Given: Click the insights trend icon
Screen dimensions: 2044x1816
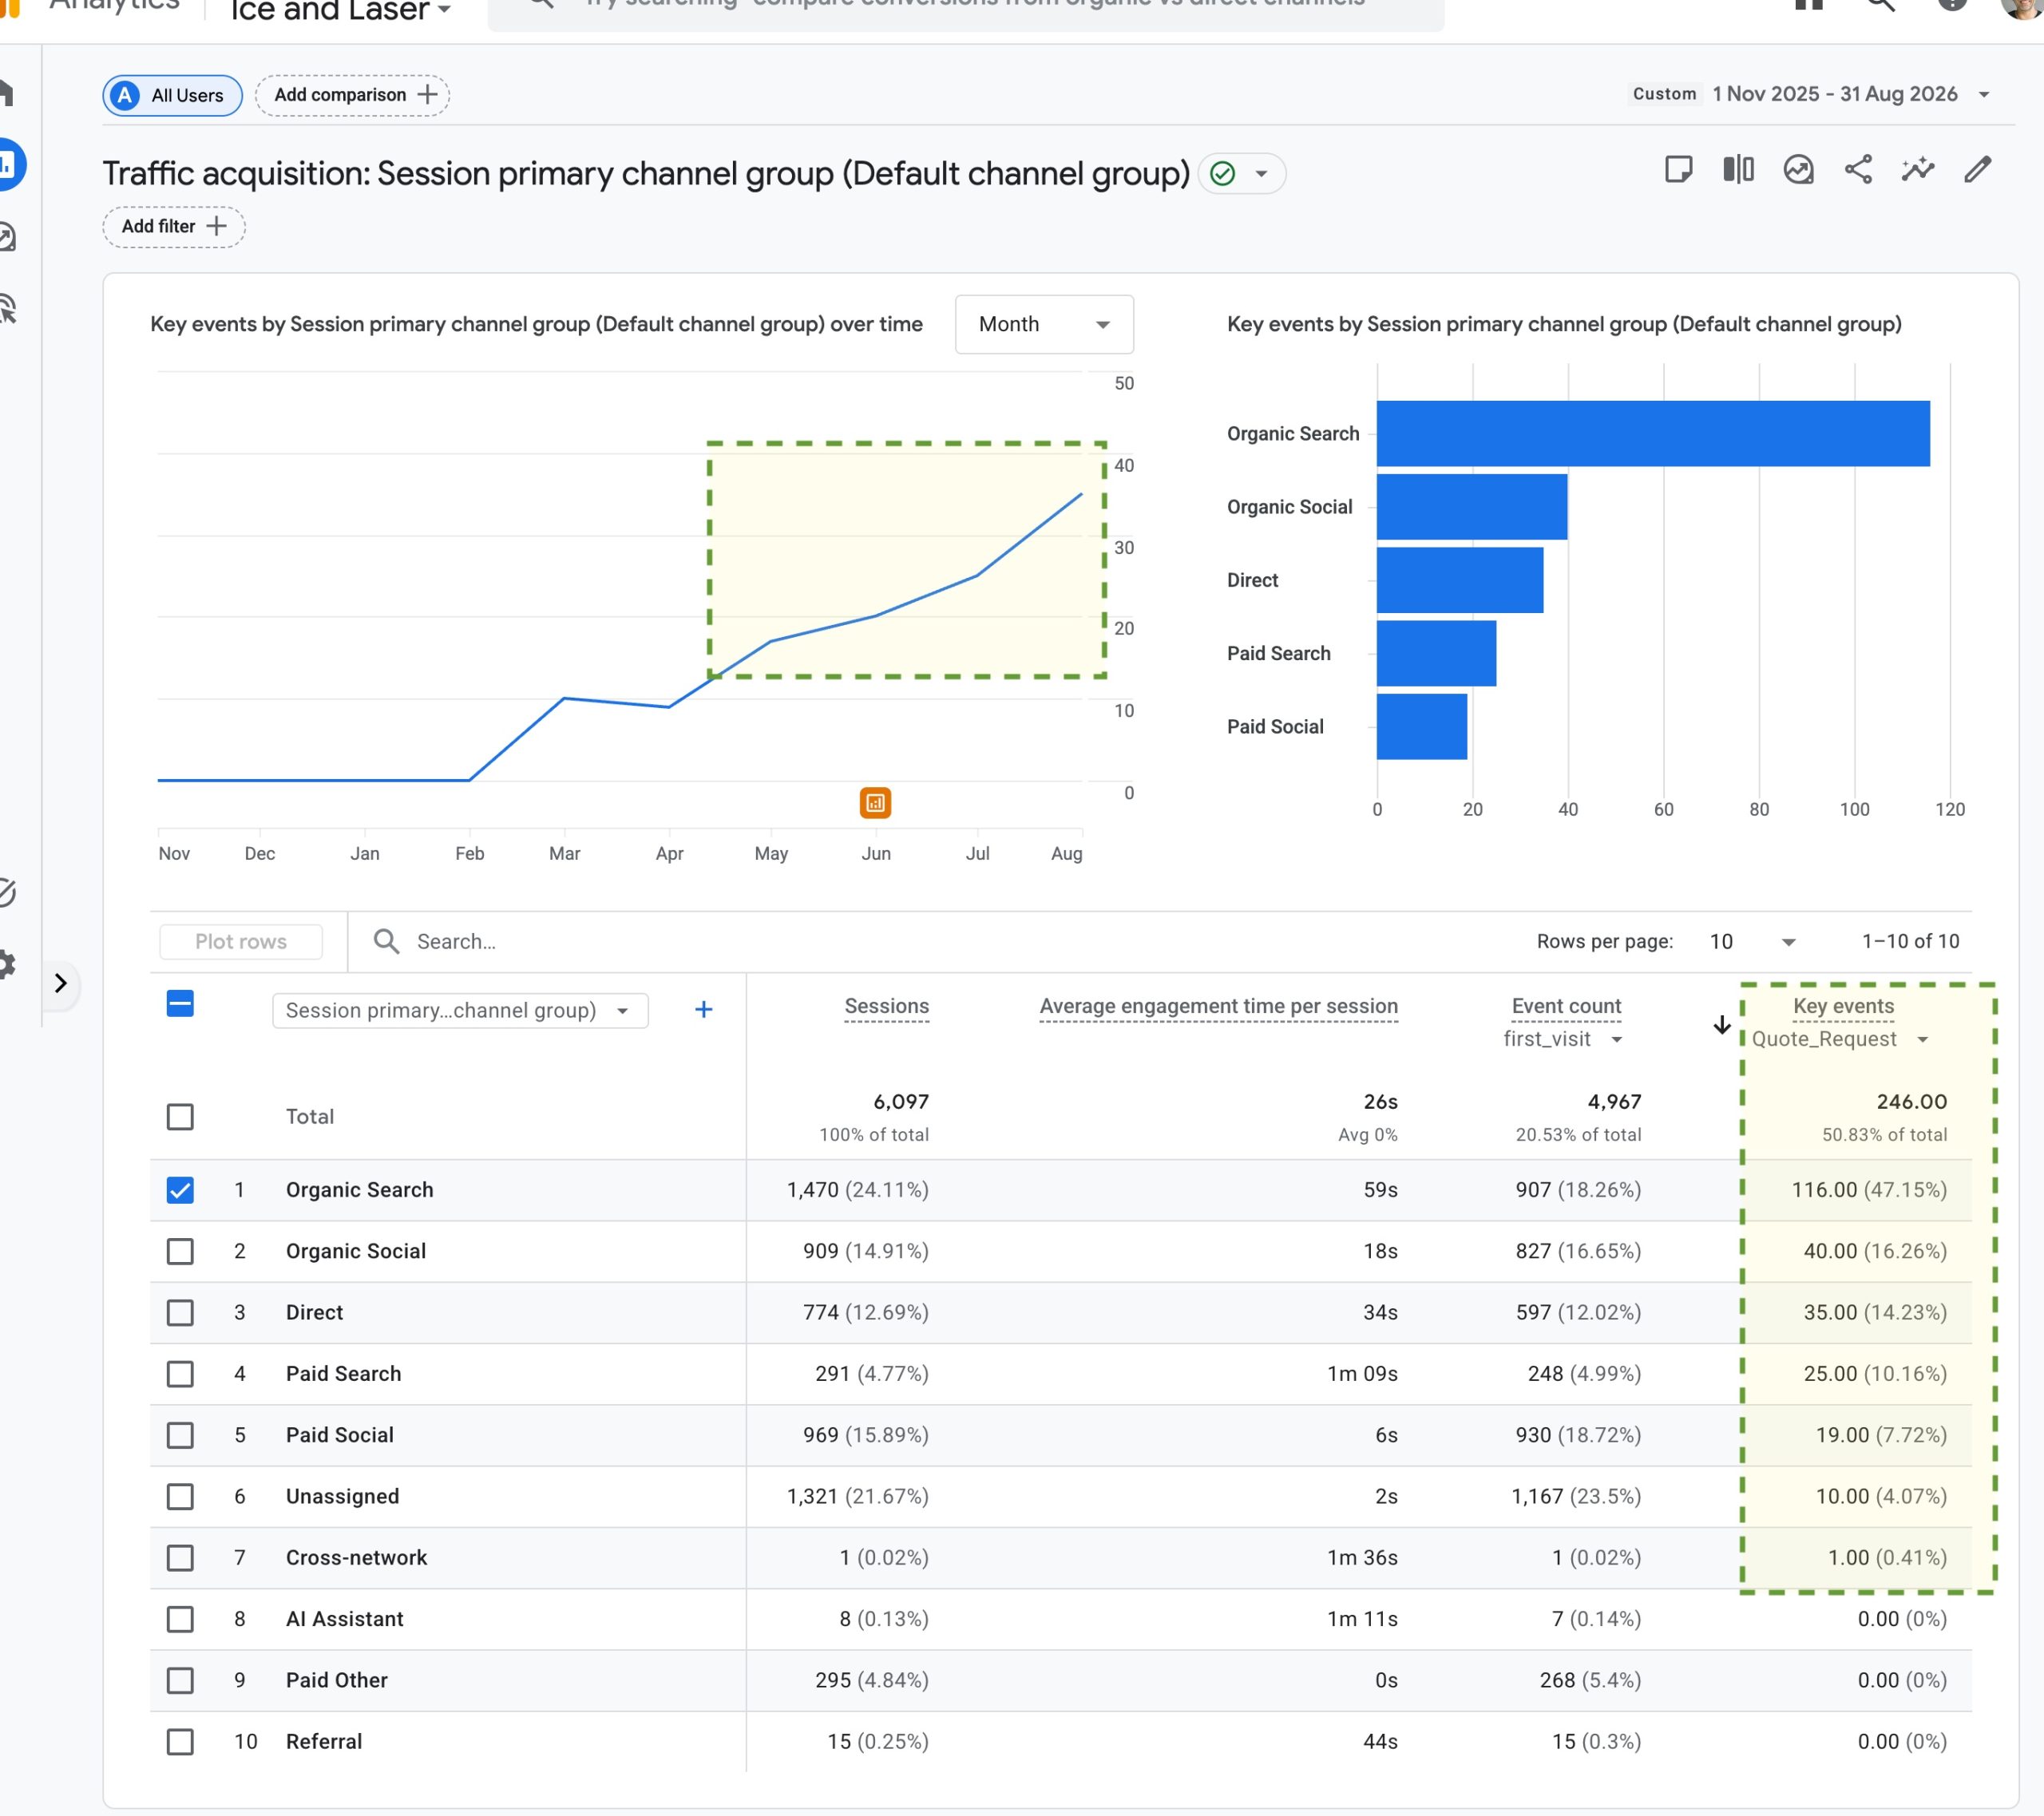Looking at the screenshot, I should [1917, 170].
